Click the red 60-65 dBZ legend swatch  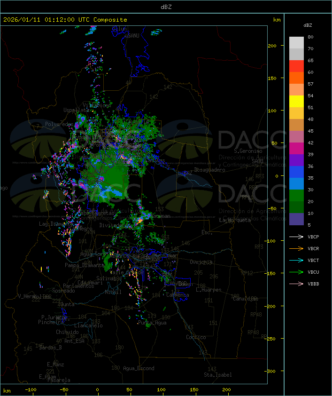pyautogui.click(x=296, y=66)
